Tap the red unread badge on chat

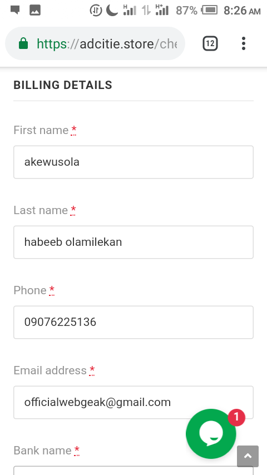pos(236,418)
